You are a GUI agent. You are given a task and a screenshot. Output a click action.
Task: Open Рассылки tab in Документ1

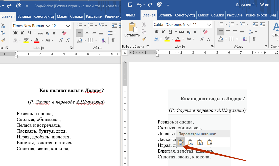[x=235, y=15]
